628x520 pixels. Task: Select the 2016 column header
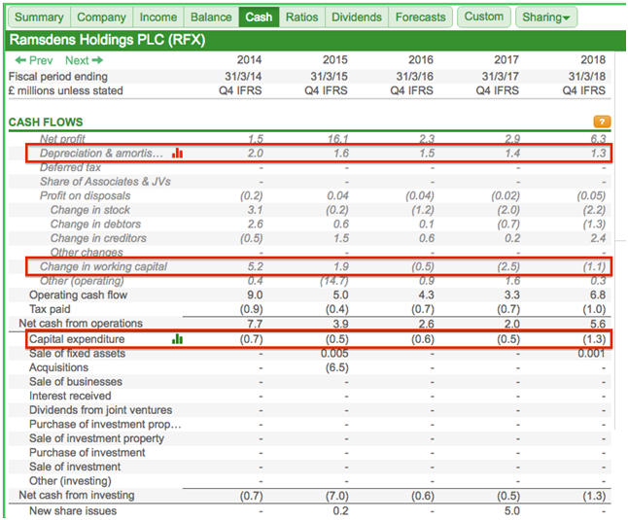421,59
